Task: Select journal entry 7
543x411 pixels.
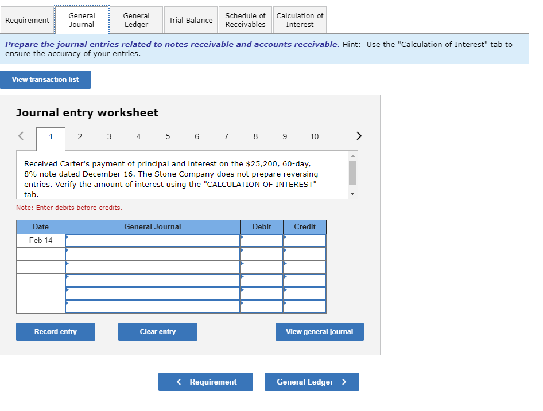Action: pyautogui.click(x=226, y=136)
